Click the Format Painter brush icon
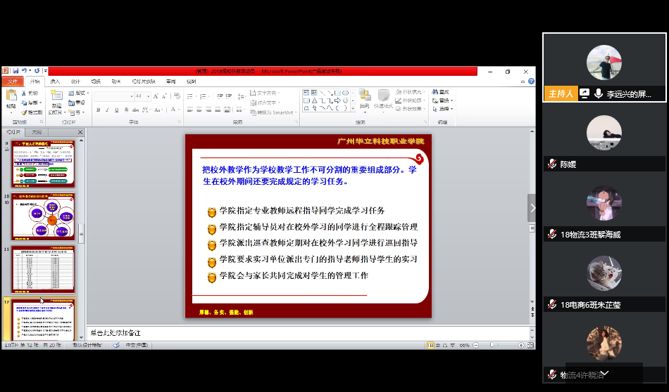 pyautogui.click(x=23, y=112)
